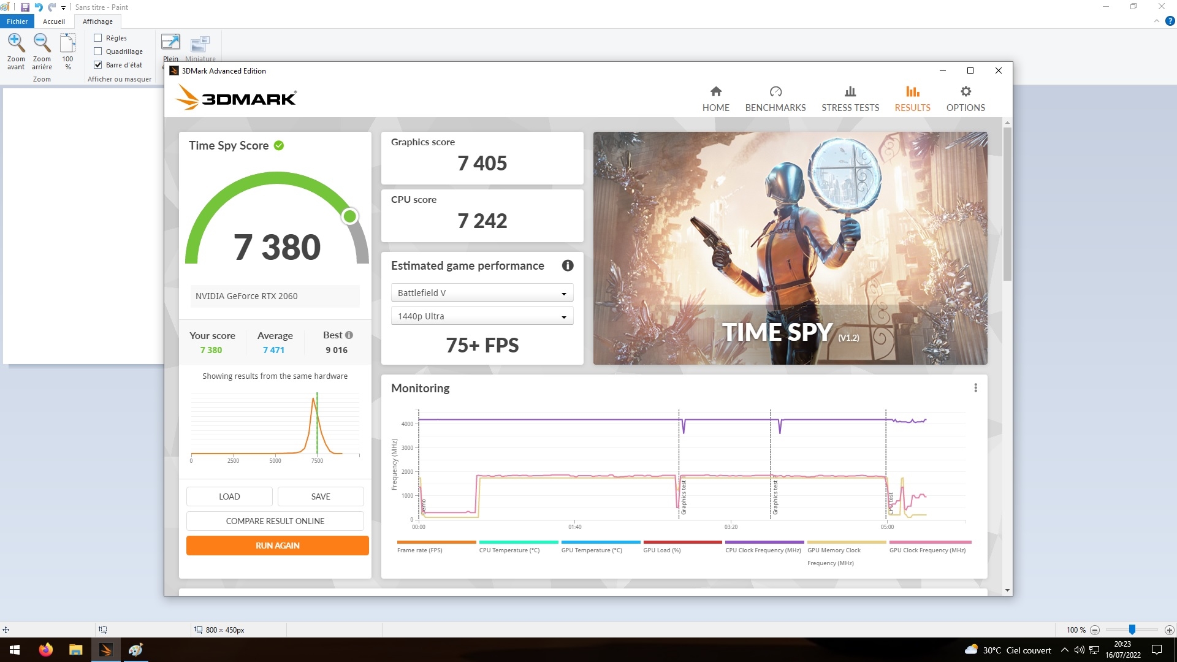Open STRESS TESTS in 3DMark
1177x662 pixels.
tap(850, 99)
